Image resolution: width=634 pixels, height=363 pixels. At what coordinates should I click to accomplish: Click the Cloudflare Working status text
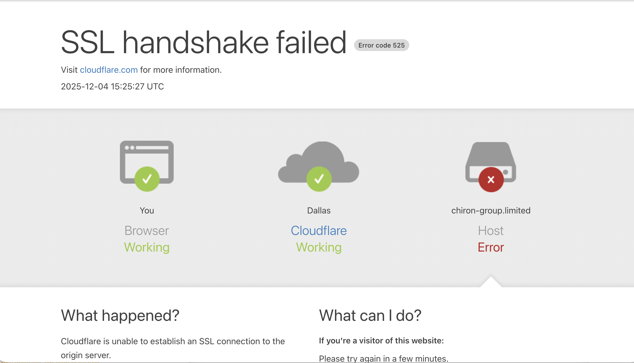pos(319,247)
